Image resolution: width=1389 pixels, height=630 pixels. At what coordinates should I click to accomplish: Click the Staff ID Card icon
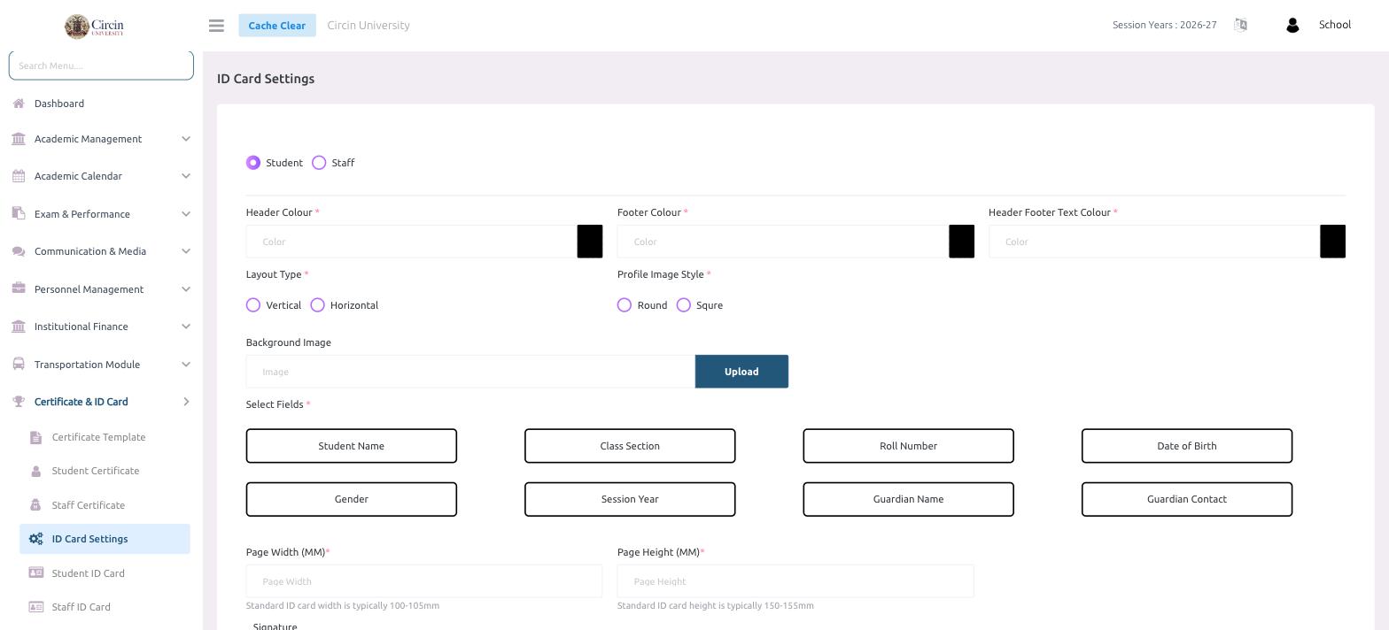coord(36,607)
